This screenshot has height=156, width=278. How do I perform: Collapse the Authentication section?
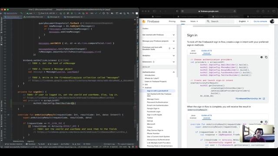[x=159, y=72]
